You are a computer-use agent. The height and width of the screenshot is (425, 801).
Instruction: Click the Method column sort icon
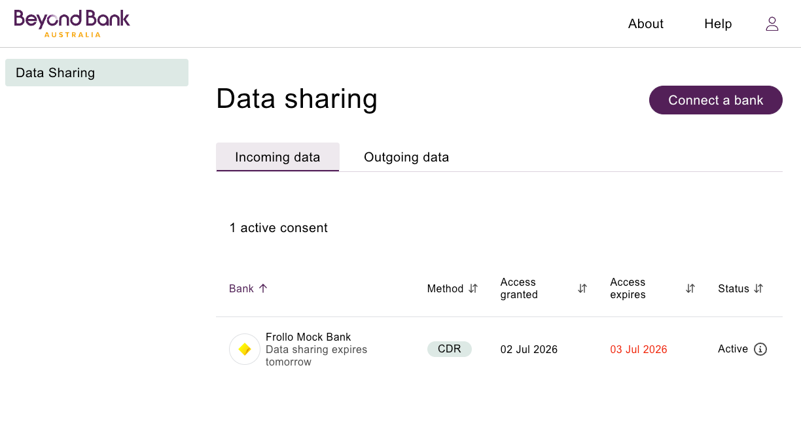tap(474, 288)
